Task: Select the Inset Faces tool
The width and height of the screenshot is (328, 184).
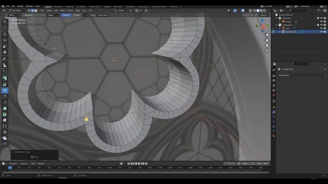Action: coord(5,84)
